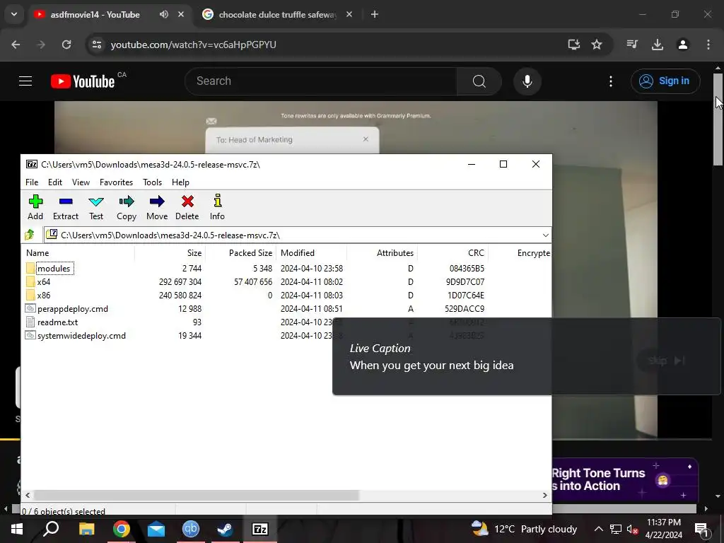The width and height of the screenshot is (724, 543).
Task: Open the File menu in 7-Zip
Action: coord(32,182)
